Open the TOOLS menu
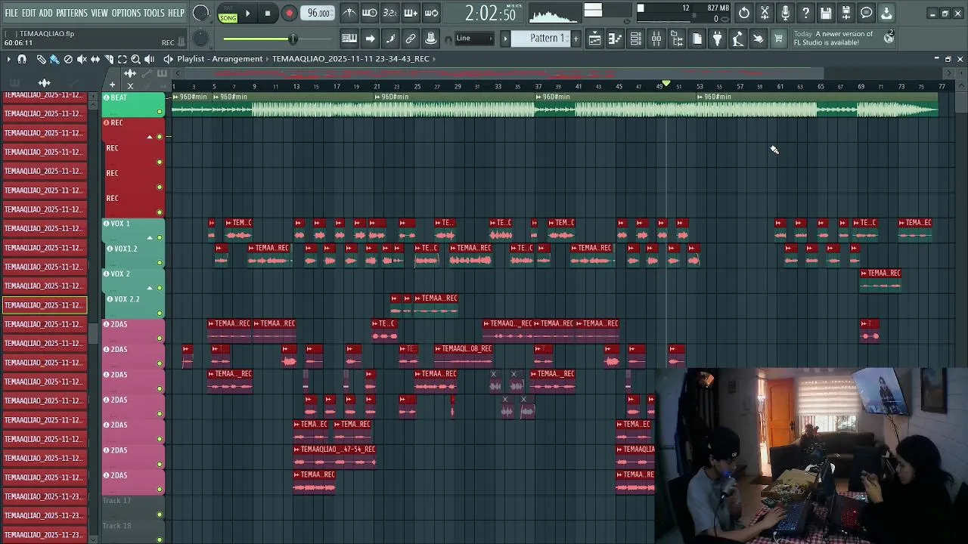Screen dimensions: 968x544 click(x=154, y=13)
